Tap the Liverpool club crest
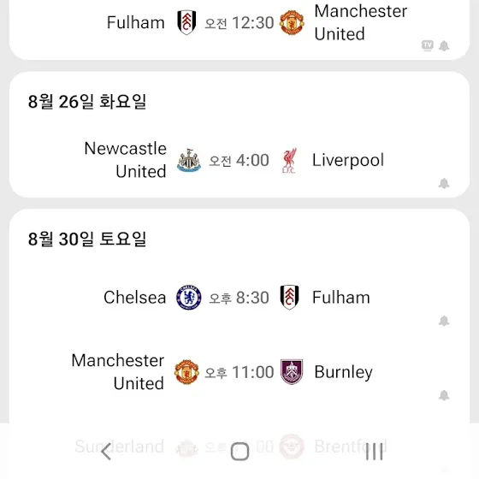Screen dimensions: 479x479 289,161
